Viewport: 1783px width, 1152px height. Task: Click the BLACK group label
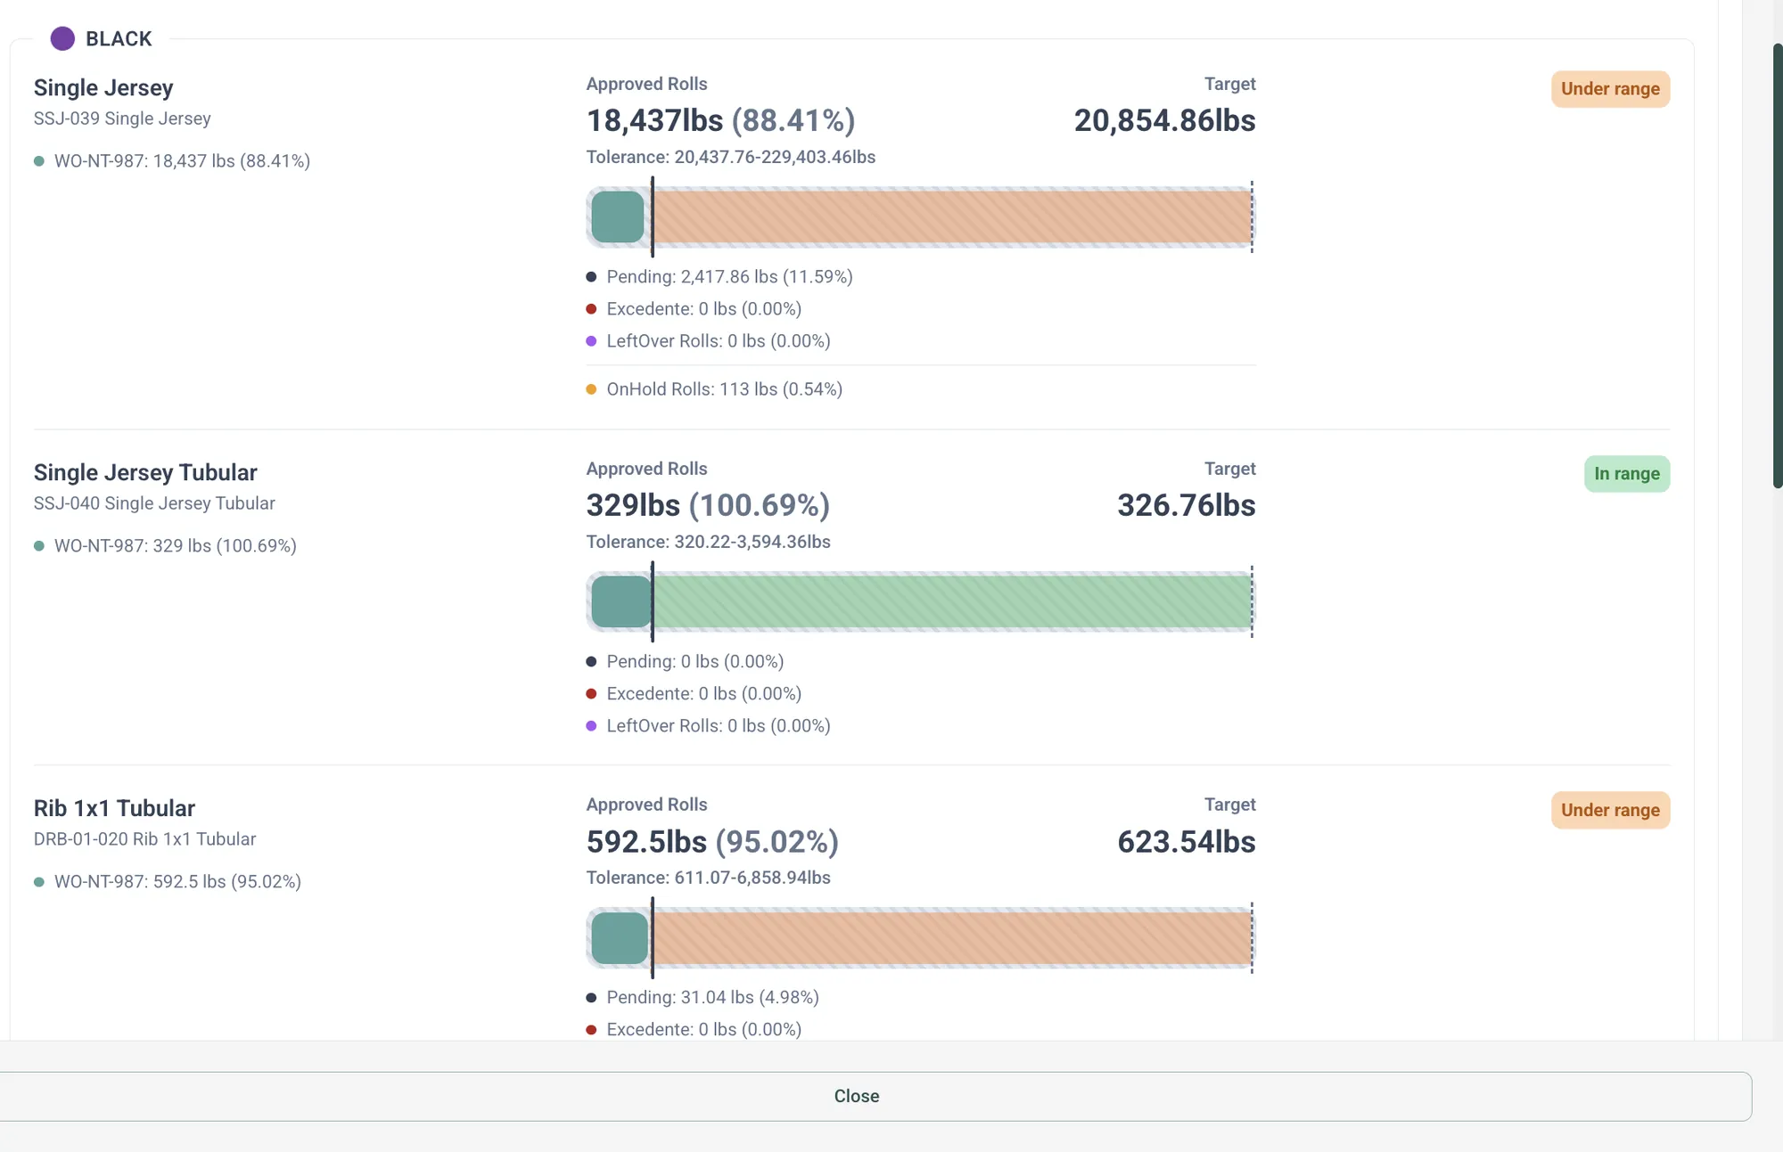(x=119, y=38)
